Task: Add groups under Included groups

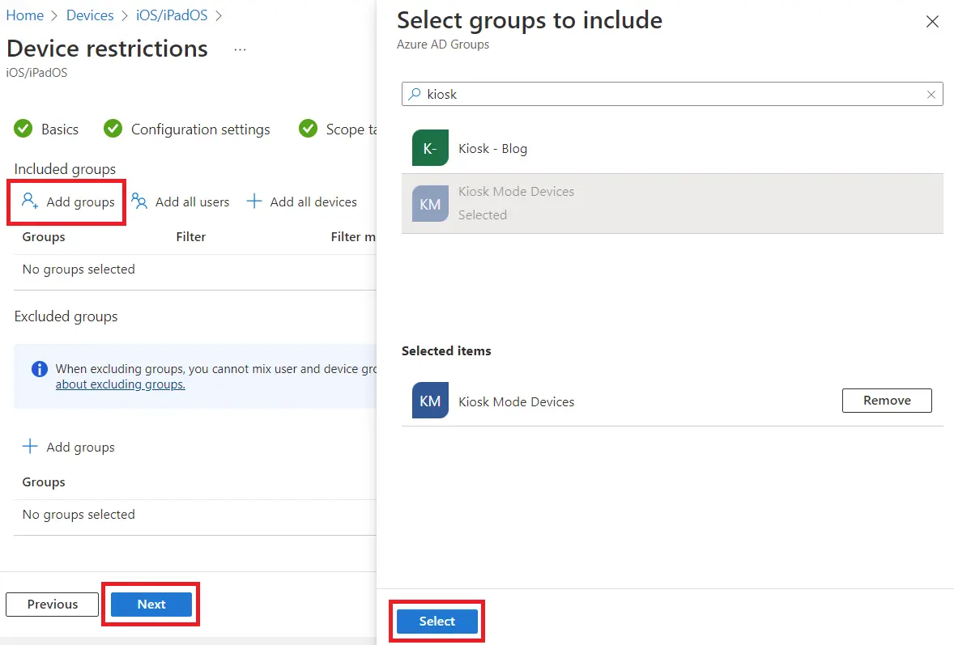Action: tap(68, 202)
